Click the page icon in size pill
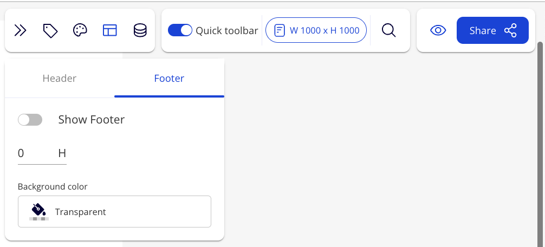The height and width of the screenshot is (247, 545). pos(280,31)
